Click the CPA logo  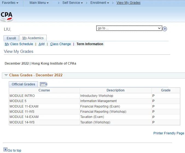[x=7, y=17]
